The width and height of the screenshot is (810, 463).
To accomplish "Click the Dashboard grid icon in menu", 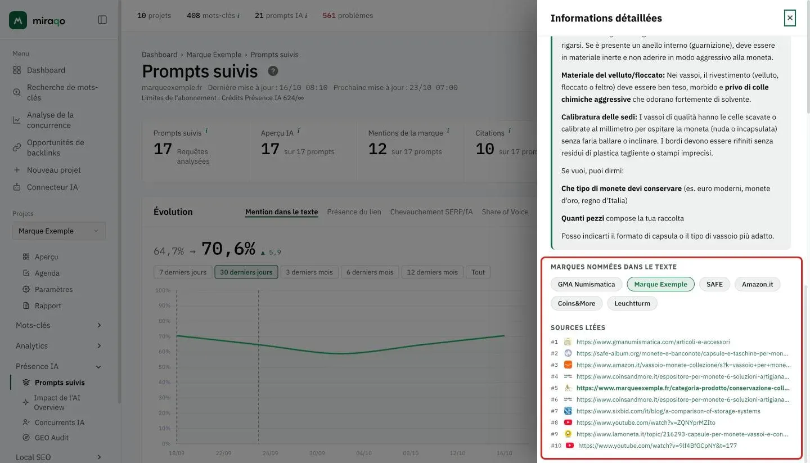I will point(16,70).
